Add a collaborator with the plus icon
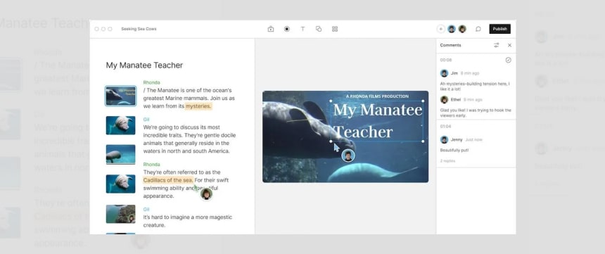 pyautogui.click(x=440, y=29)
